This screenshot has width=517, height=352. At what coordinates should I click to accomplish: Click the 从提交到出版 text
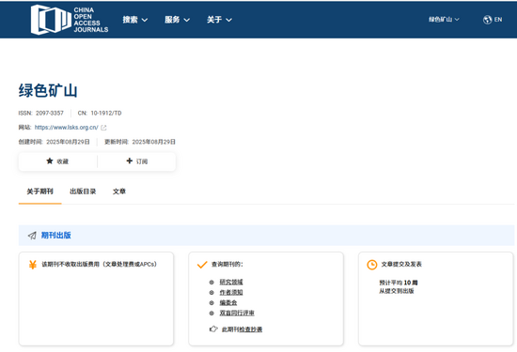point(397,291)
